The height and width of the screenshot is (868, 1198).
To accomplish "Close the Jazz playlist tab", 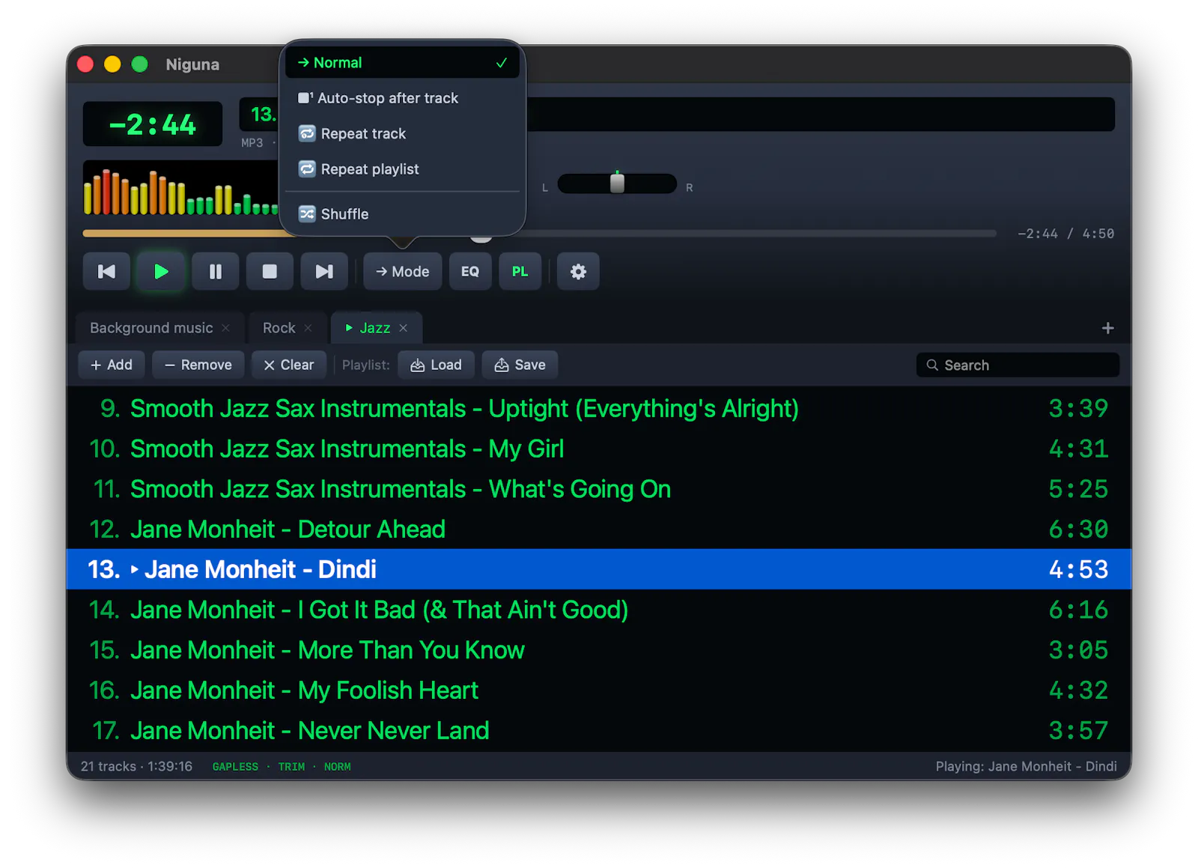I will pos(404,328).
